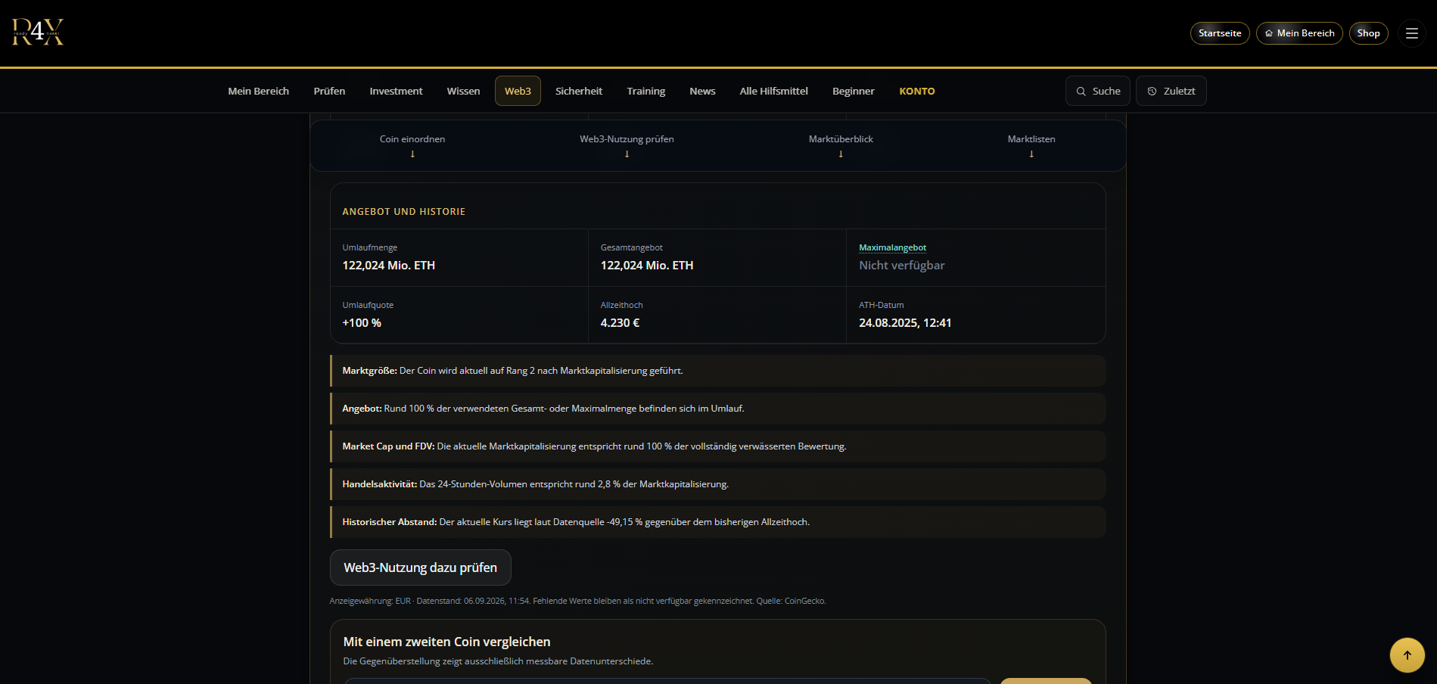Click the arrow under Marktüberblick
Image resolution: width=1437 pixels, height=684 pixels.
[x=841, y=154]
